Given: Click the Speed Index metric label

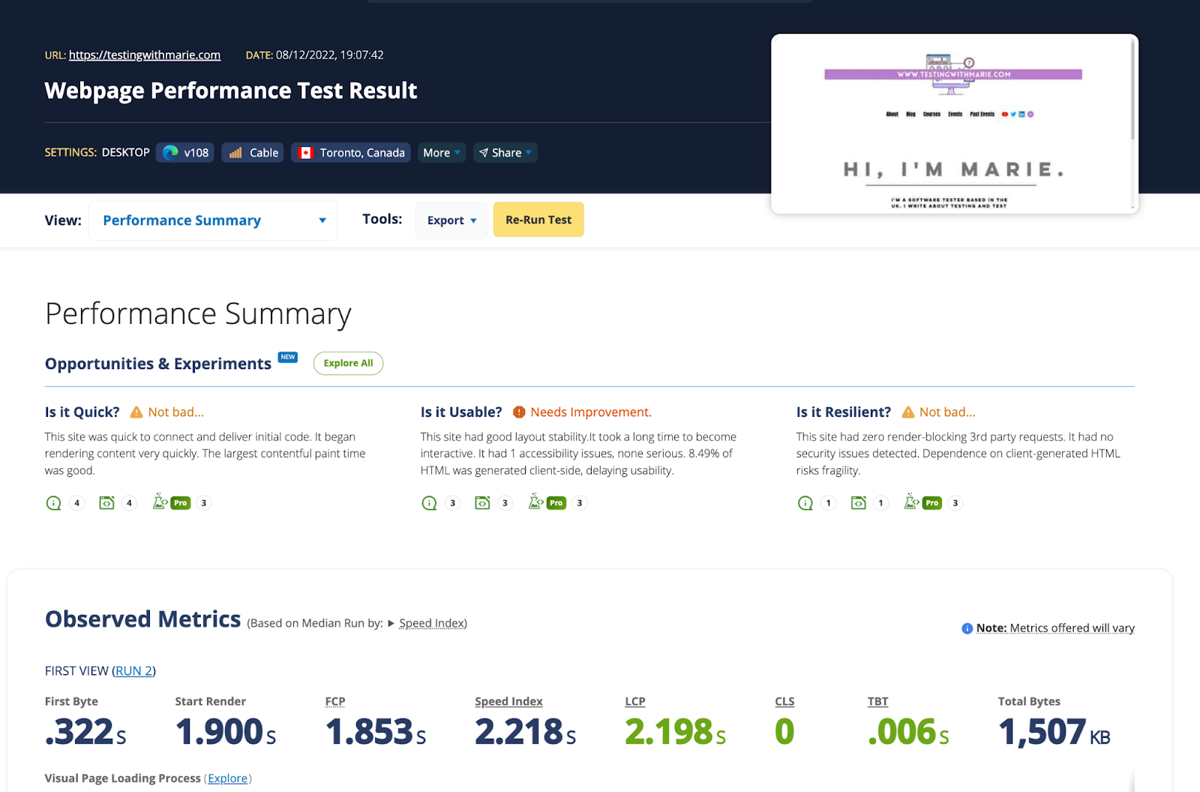Looking at the screenshot, I should [x=508, y=701].
